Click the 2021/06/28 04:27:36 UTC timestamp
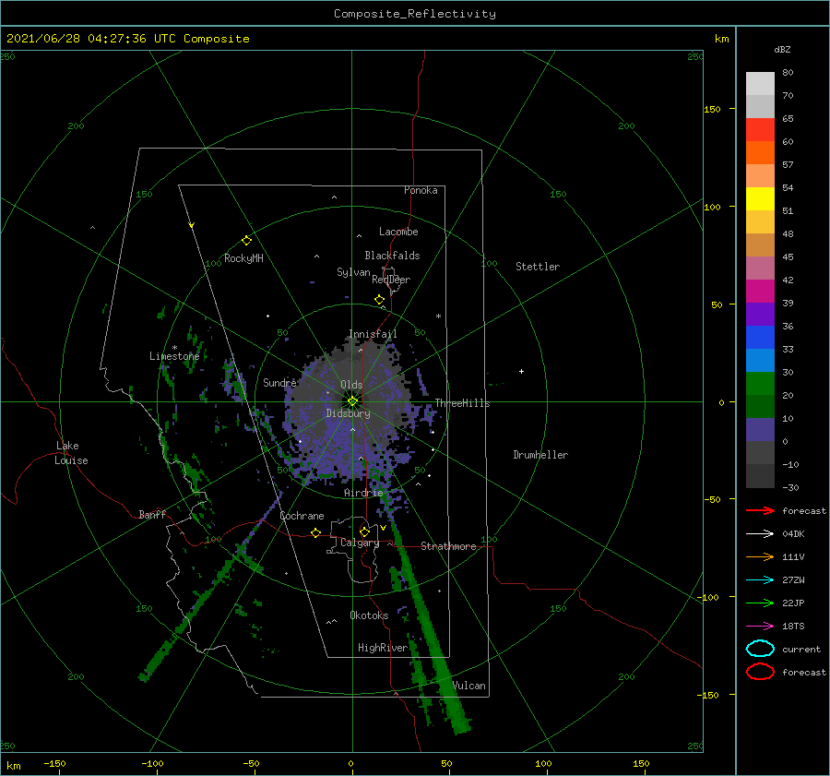 [91, 39]
